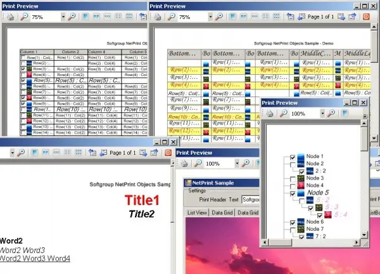Click the red Title1 heading text

142,200
